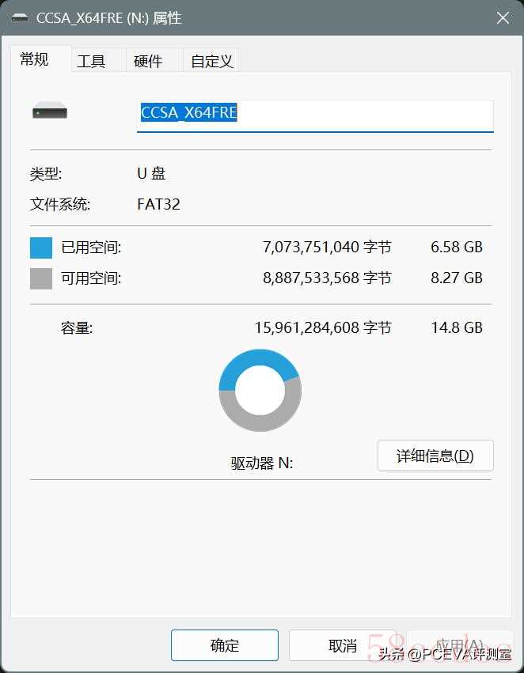524x673 pixels.
Task: Click the 详细信息(D) button
Action: pos(435,456)
